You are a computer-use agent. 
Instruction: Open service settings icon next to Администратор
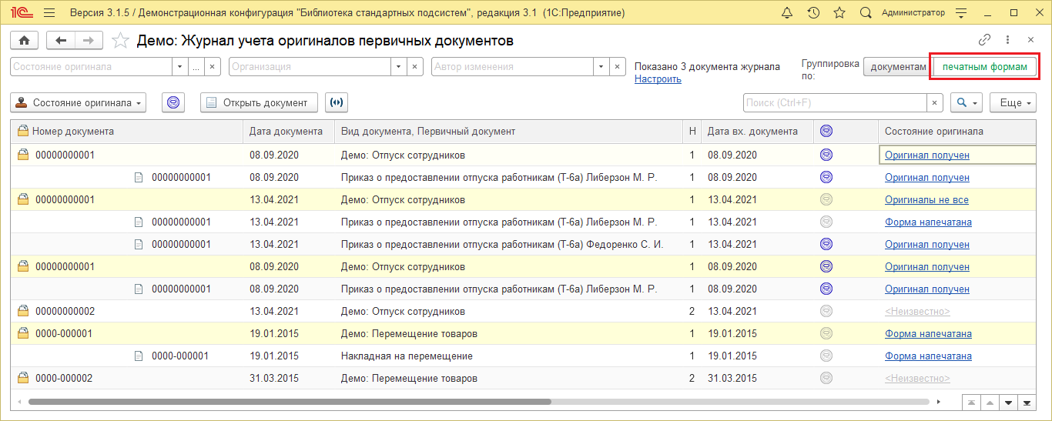[x=960, y=13]
